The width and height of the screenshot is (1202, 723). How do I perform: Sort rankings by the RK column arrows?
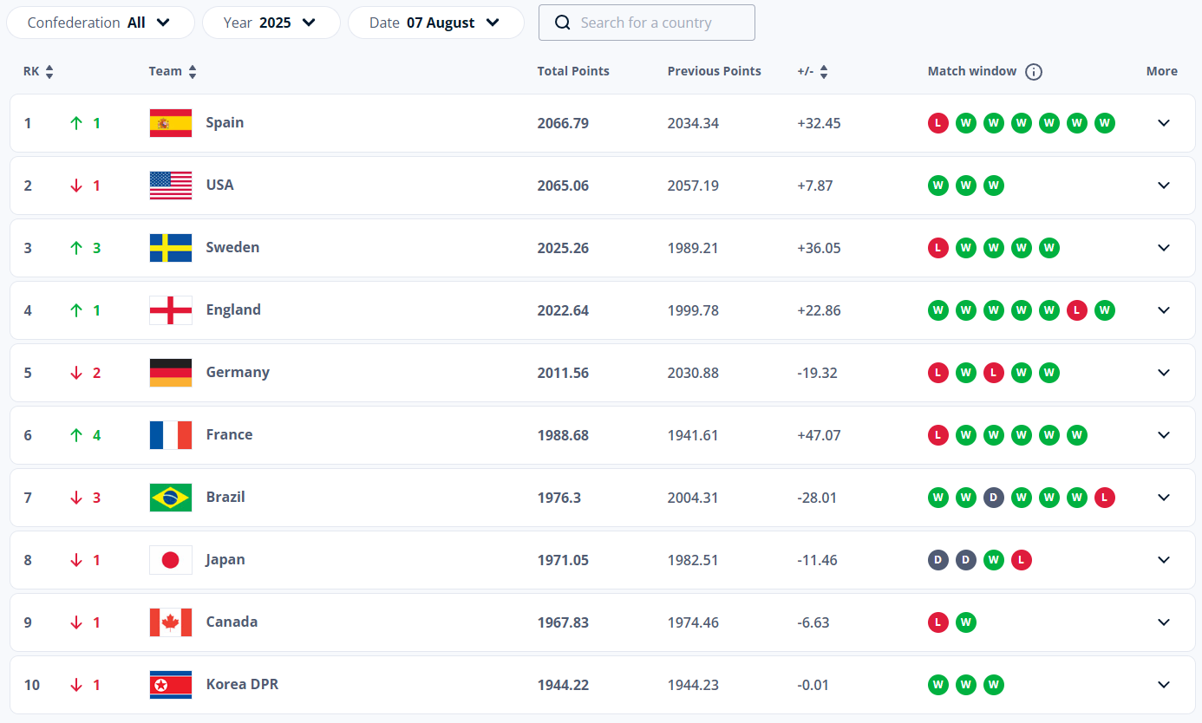click(x=49, y=72)
